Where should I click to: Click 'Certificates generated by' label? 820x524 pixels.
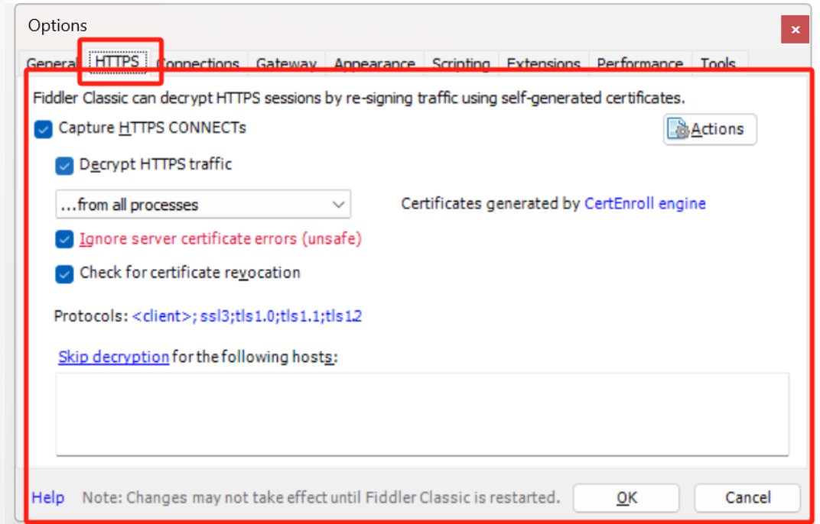(x=490, y=203)
